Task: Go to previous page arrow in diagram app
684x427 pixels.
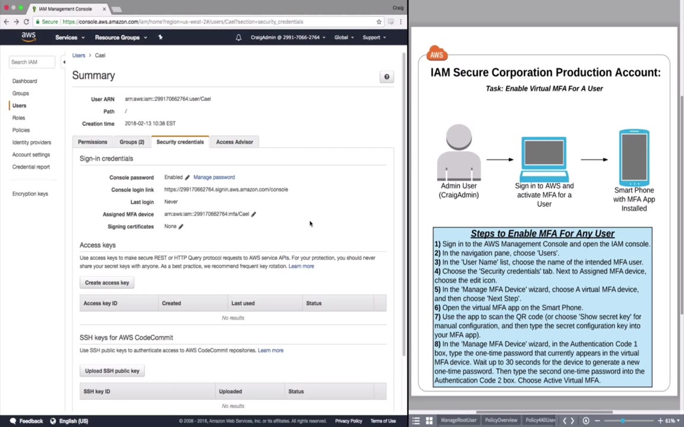Action: (565, 420)
